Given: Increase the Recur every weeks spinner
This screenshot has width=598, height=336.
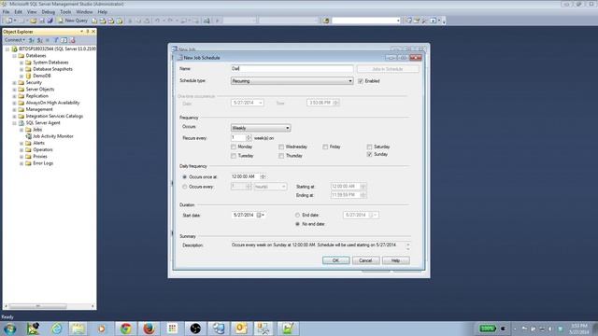Looking at the screenshot, I should (249, 136).
